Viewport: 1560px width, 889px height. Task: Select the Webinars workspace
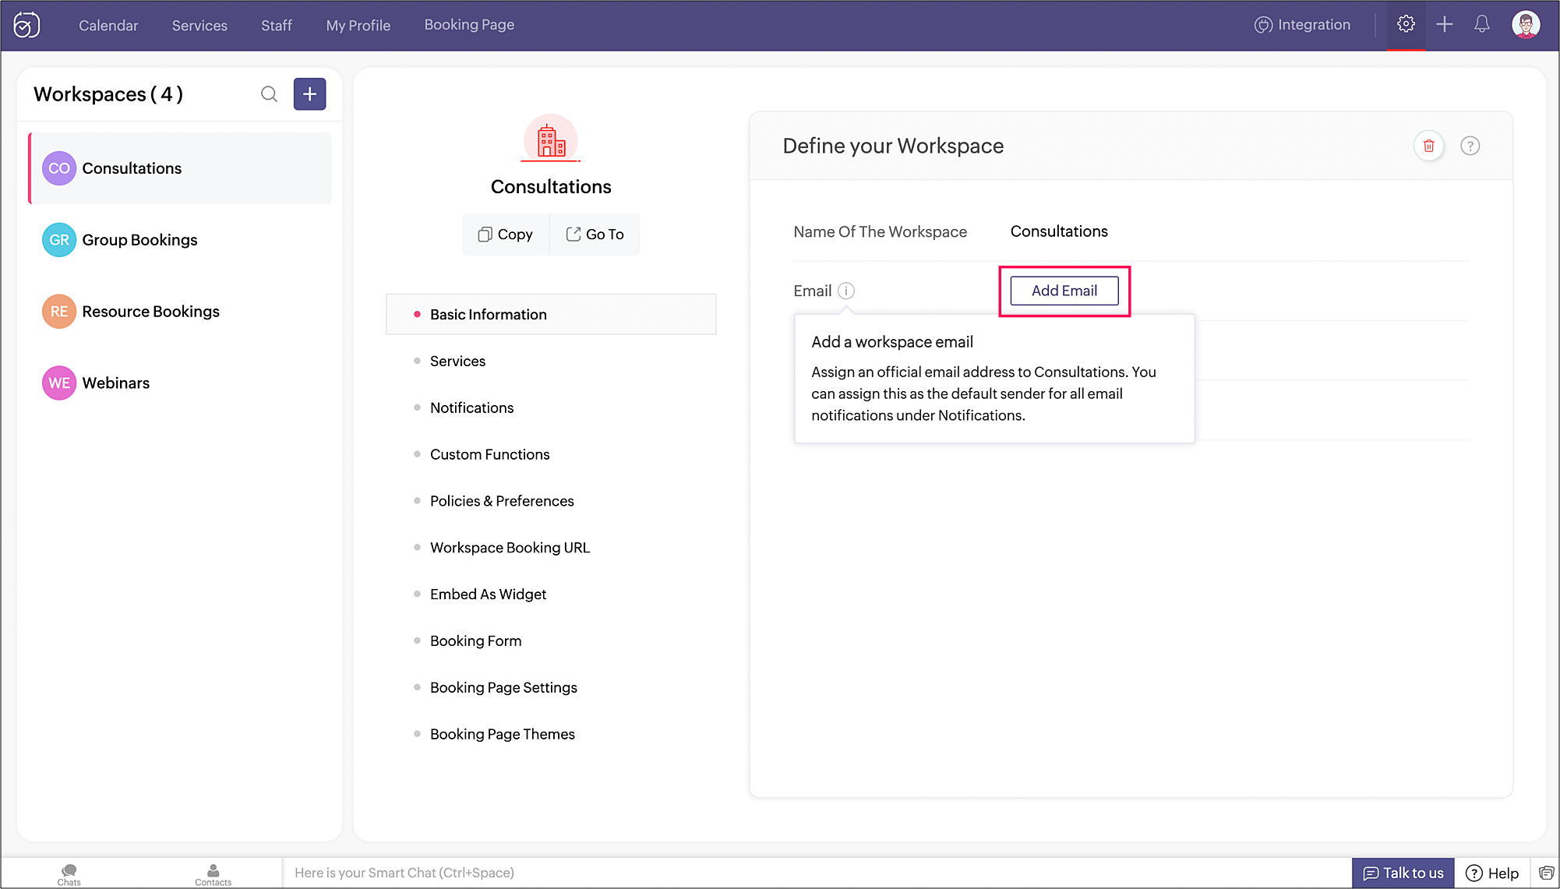tap(180, 383)
